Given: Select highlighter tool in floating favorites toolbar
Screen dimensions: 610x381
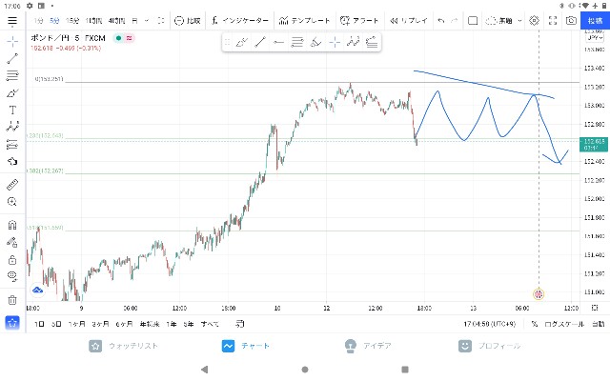Looking at the screenshot, I should coord(315,42).
